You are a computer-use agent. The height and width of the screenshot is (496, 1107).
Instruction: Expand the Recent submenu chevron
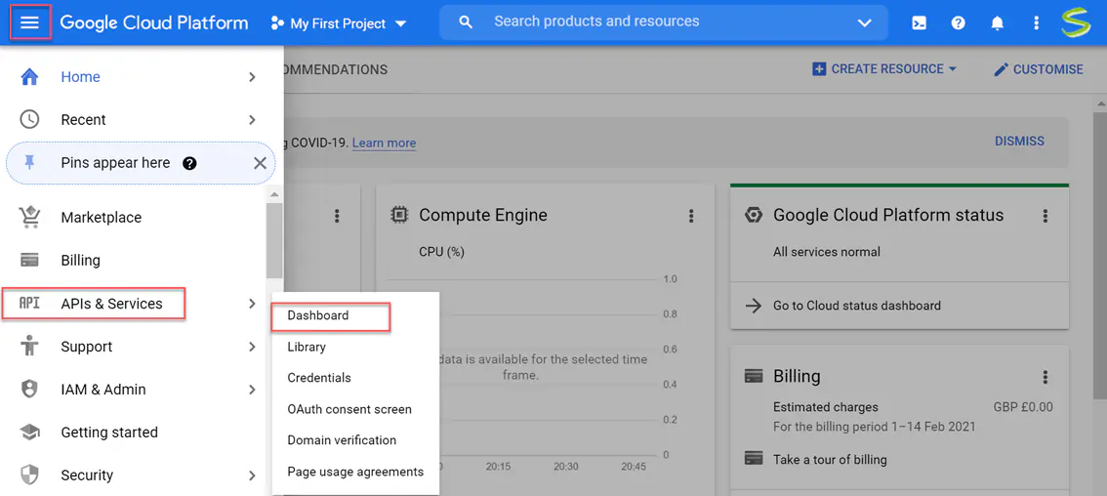pos(252,120)
